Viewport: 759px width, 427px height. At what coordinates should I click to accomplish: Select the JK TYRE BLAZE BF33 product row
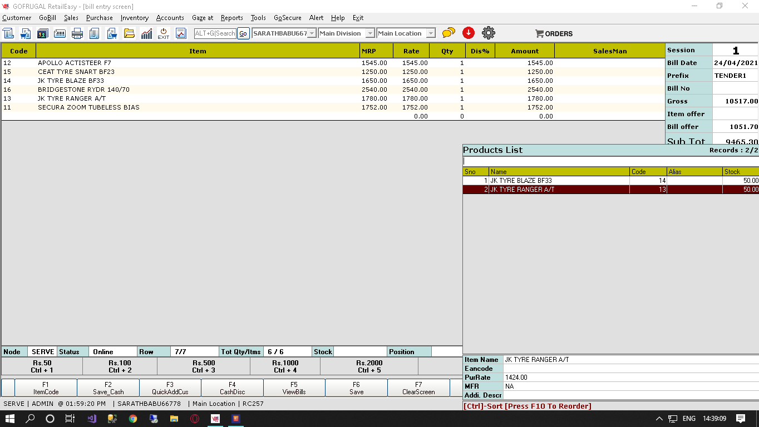pyautogui.click(x=556, y=180)
